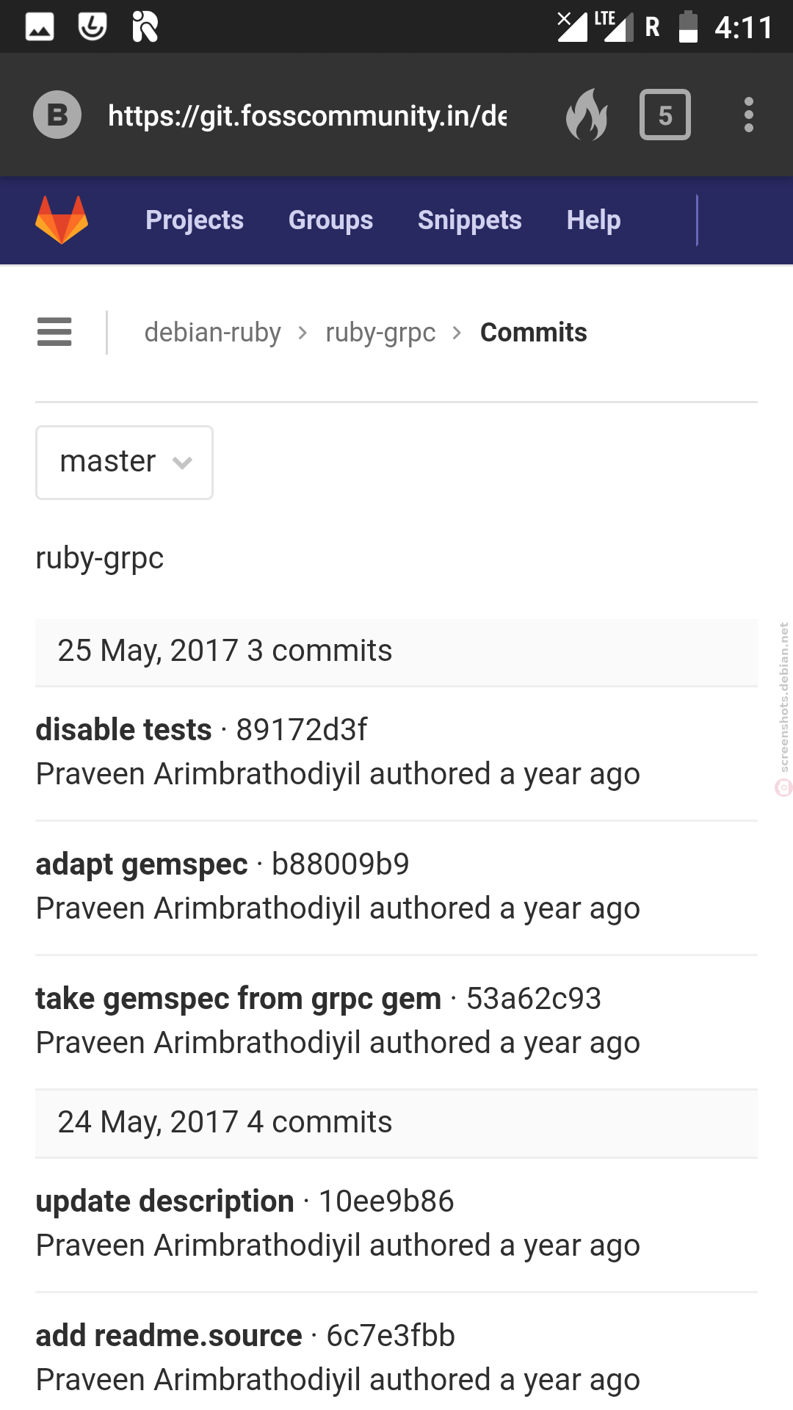Open the tab switcher showing 5 tabs
The height and width of the screenshot is (1410, 793).
(x=665, y=115)
